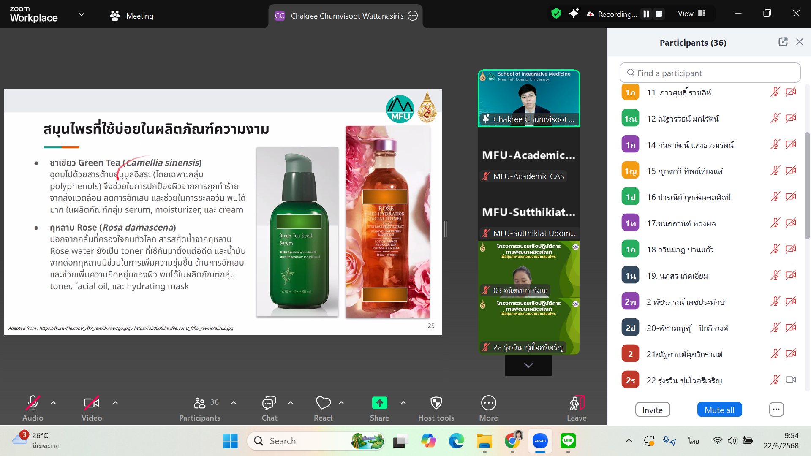The image size is (811, 456).
Task: Select participant row 19. นภสร เกิดเอี่ยม
Action: [710, 276]
